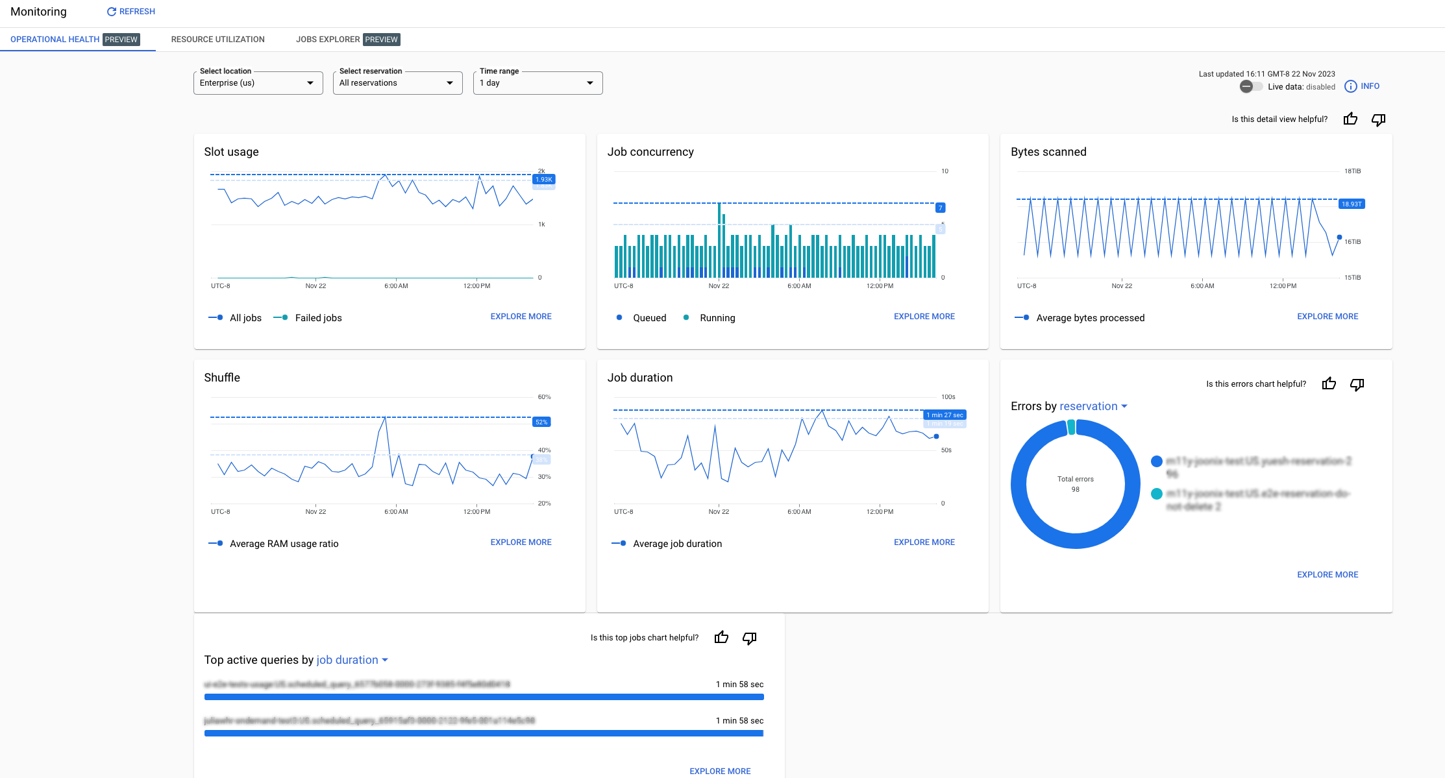The width and height of the screenshot is (1445, 778).
Task: Click the thumbs down icon for detail view
Action: (x=1378, y=119)
